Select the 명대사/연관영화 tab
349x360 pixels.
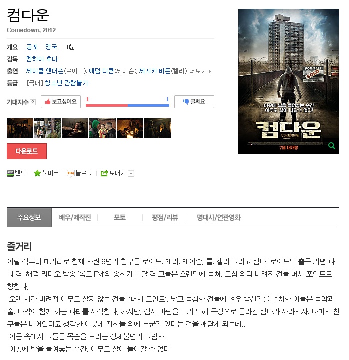[219, 217]
